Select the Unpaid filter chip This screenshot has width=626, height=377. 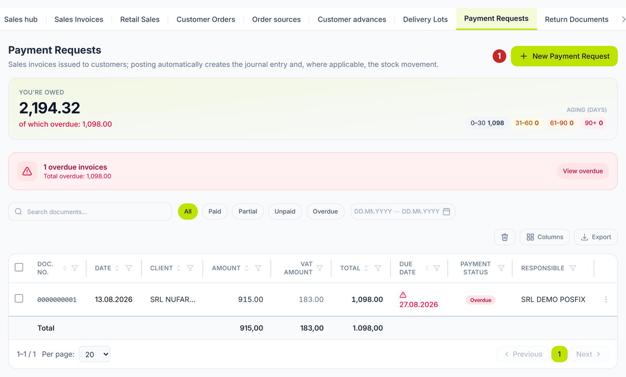click(x=285, y=211)
